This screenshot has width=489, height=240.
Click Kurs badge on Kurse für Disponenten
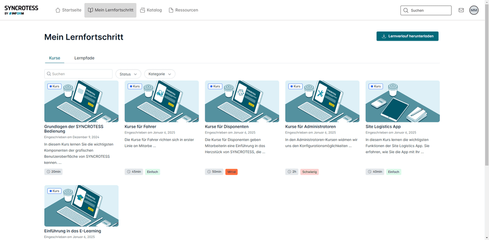215,86
